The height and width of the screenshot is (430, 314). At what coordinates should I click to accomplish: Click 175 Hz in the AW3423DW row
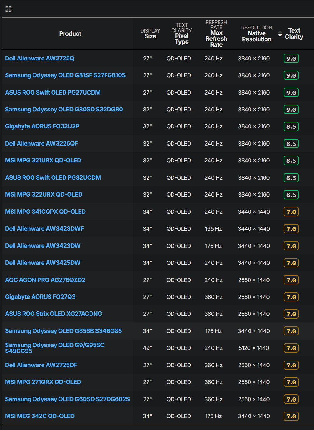(x=214, y=246)
